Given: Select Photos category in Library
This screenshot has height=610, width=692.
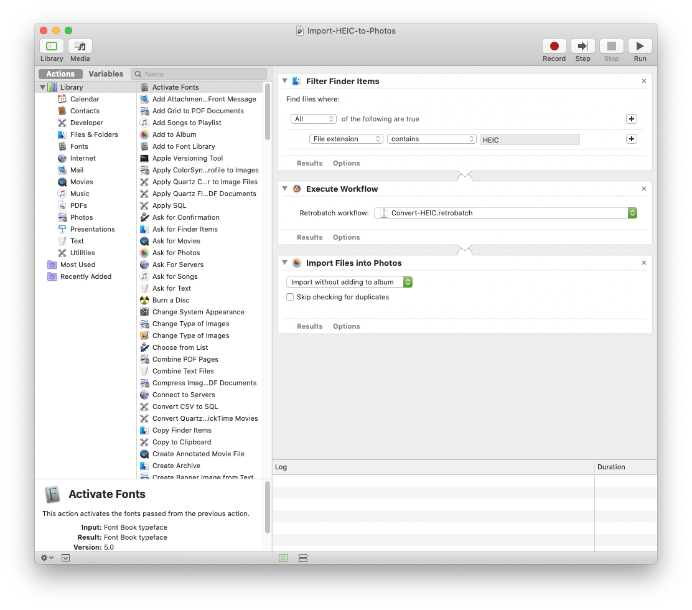Looking at the screenshot, I should click(81, 217).
